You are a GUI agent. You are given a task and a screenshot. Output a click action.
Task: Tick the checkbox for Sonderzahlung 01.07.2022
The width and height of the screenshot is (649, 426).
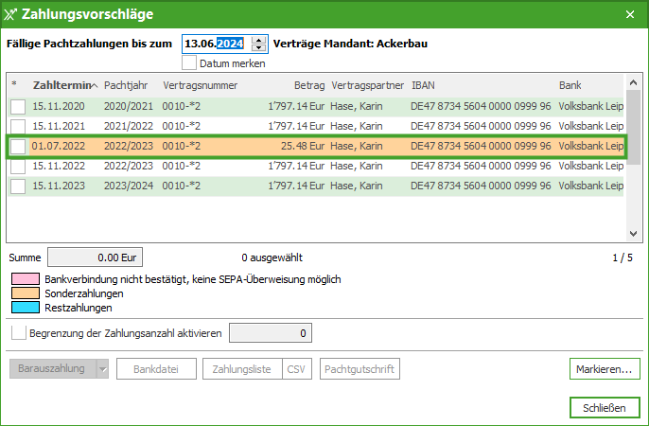[x=18, y=146]
